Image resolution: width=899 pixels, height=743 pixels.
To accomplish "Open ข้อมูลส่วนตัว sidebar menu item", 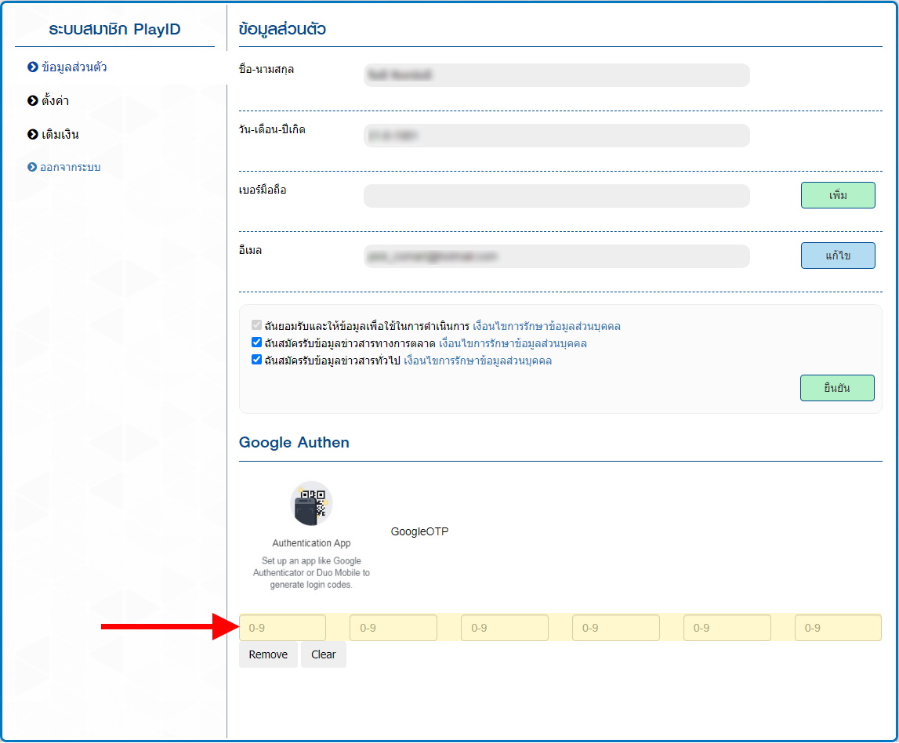I will [x=74, y=67].
